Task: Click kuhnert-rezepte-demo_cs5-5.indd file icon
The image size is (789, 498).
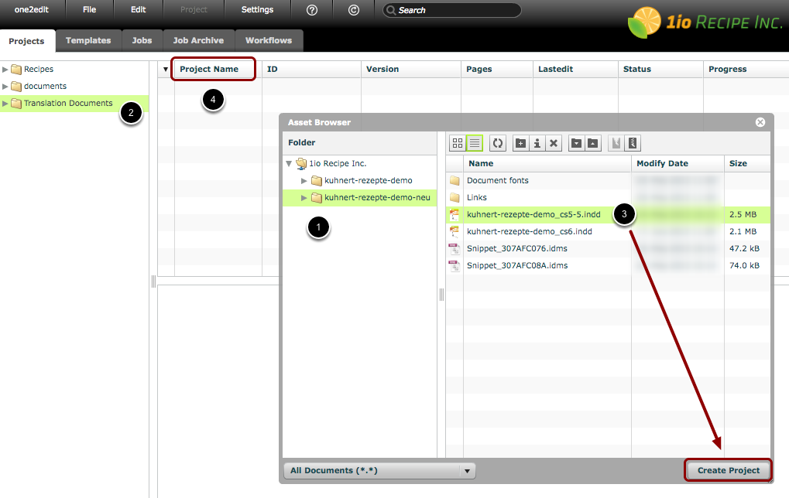Action: pos(455,214)
